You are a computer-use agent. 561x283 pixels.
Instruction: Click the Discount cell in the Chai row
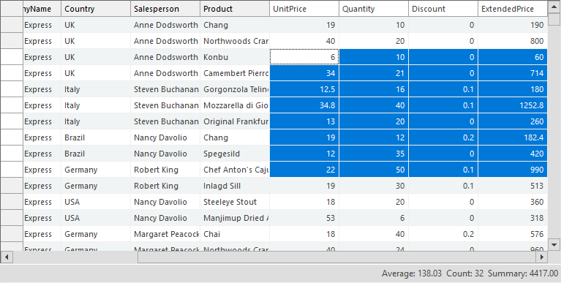pyautogui.click(x=443, y=234)
